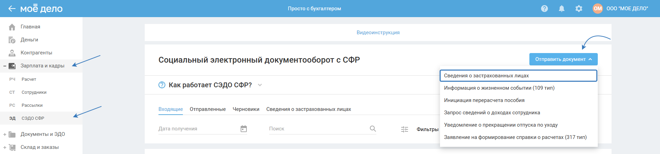The image size is (660, 154).
Task: Select Запрос сведений о доходах сотрудника
Action: click(519, 113)
